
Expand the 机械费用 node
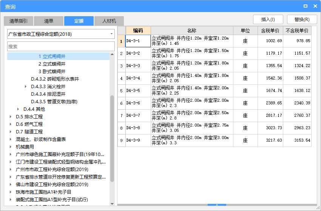click(x=11, y=147)
